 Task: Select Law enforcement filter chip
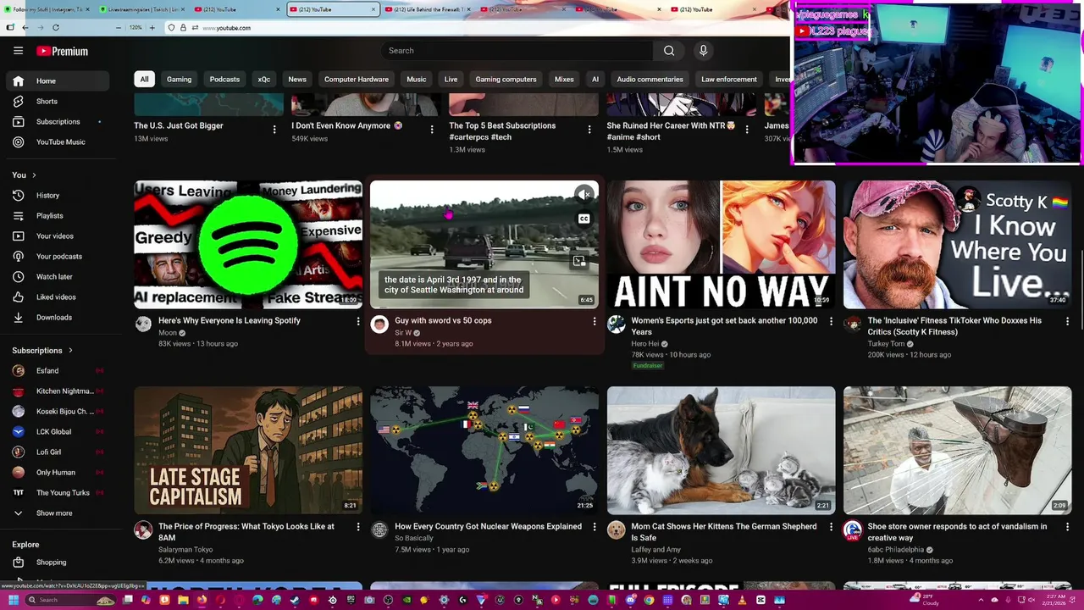click(x=729, y=79)
